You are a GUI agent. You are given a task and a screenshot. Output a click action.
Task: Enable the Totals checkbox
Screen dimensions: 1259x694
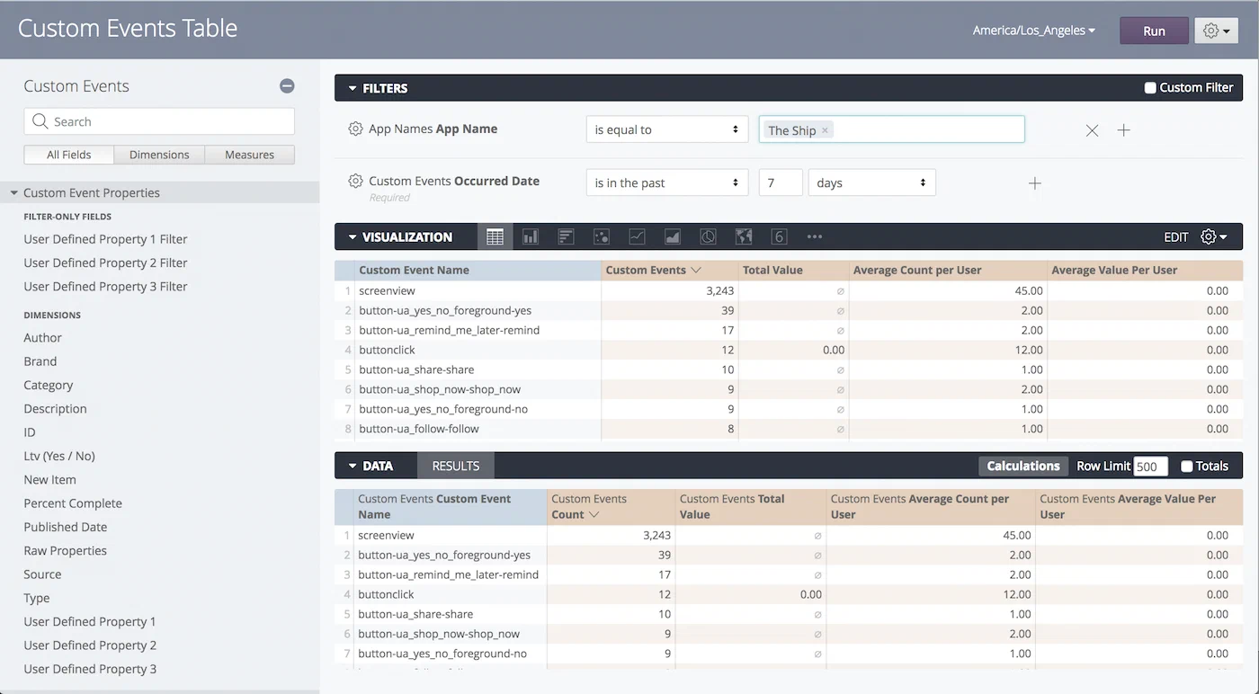[x=1187, y=466]
